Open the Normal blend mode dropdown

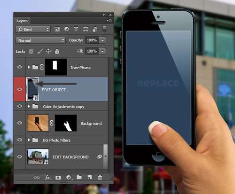click(40, 40)
